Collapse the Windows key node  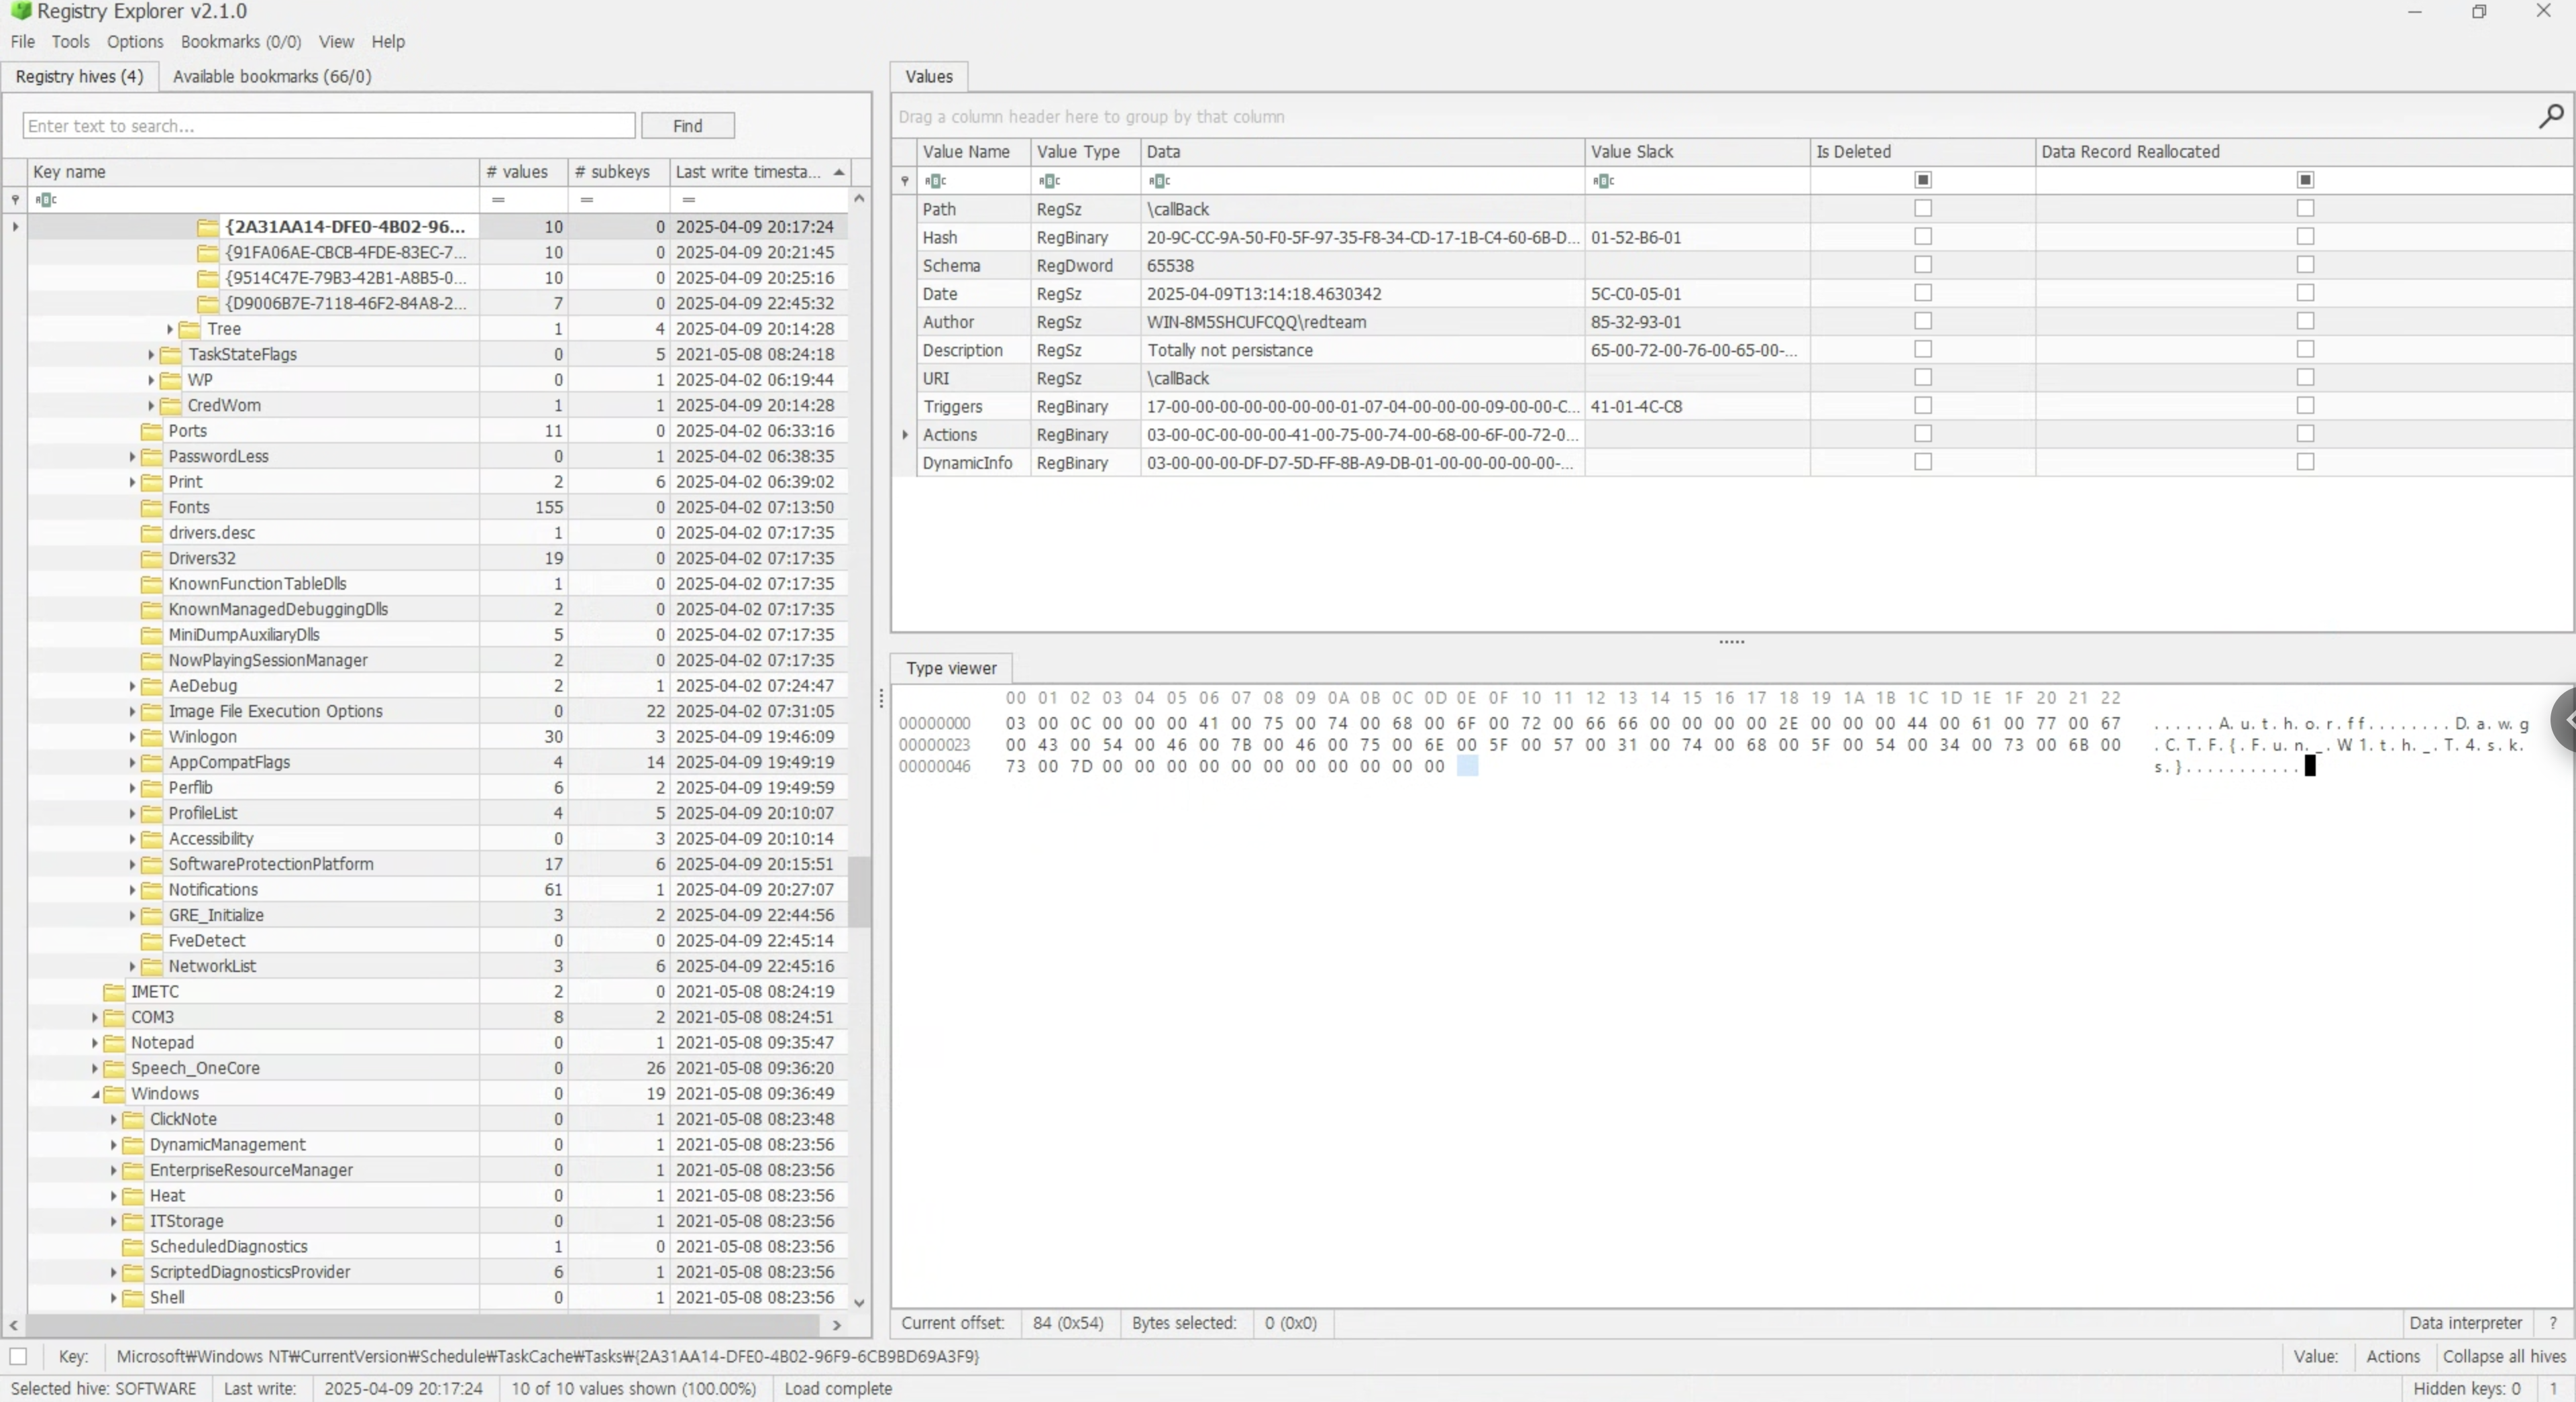(x=95, y=1094)
